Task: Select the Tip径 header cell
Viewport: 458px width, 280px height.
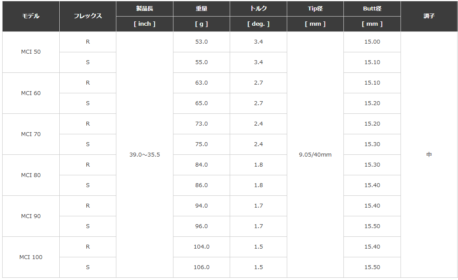Action: [x=315, y=9]
